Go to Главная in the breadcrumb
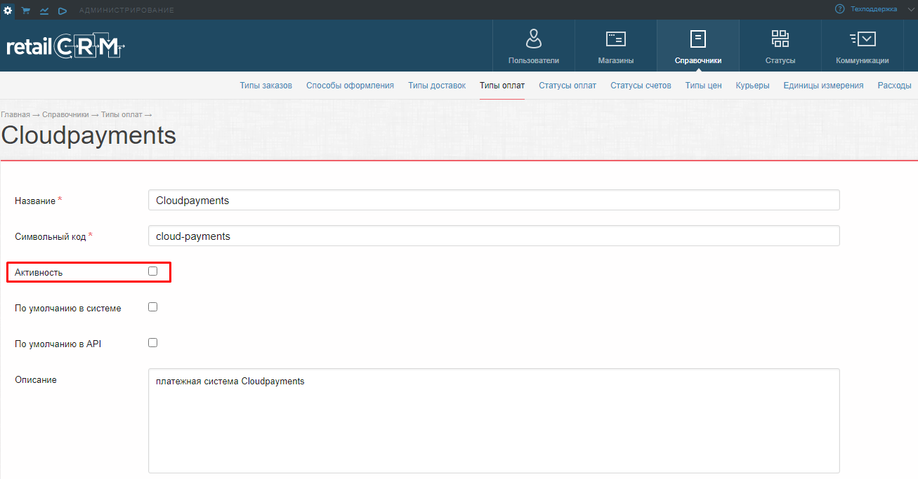 point(15,114)
